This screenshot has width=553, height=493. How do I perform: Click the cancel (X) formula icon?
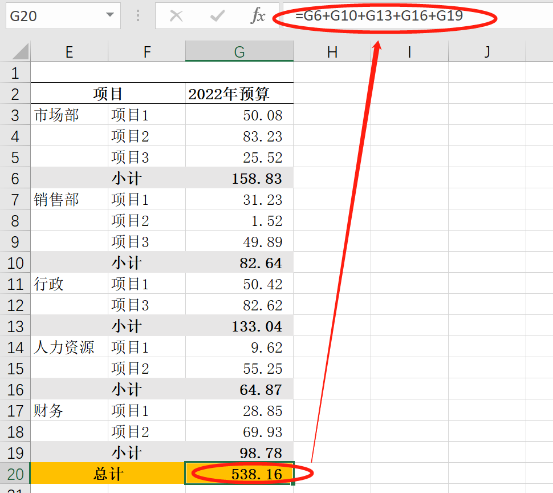click(176, 16)
